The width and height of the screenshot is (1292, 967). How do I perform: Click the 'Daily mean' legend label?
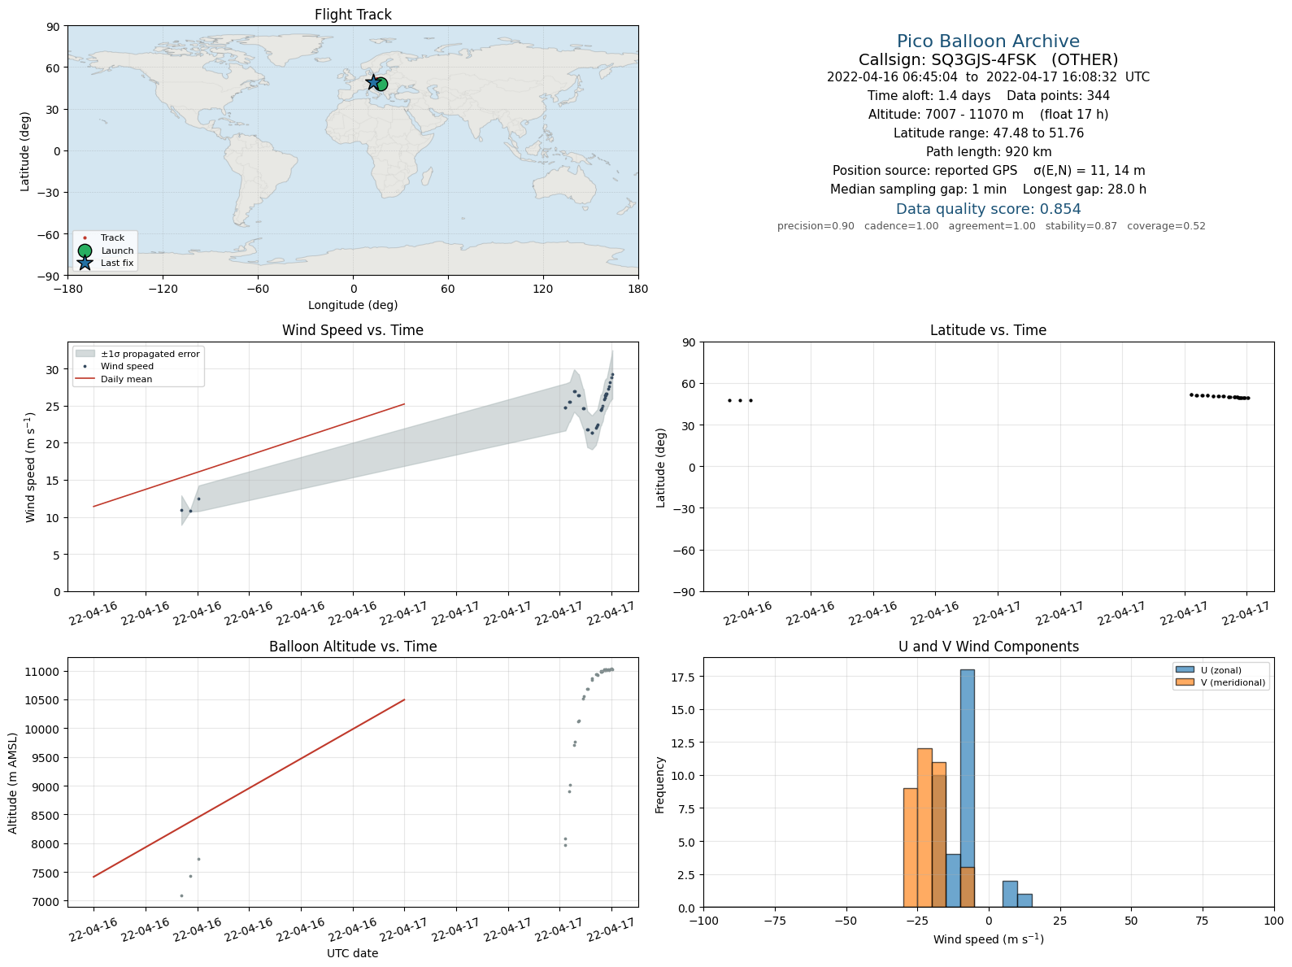point(126,379)
